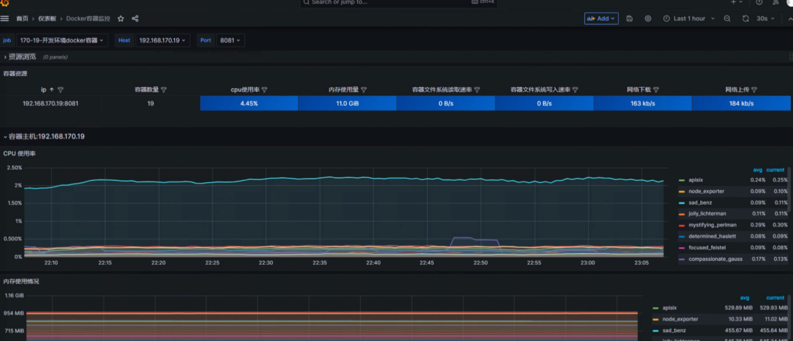Sort by CPU legend avg column
Viewport: 793px width, 341px height.
tap(758, 170)
